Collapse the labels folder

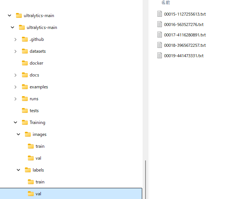click(18, 170)
